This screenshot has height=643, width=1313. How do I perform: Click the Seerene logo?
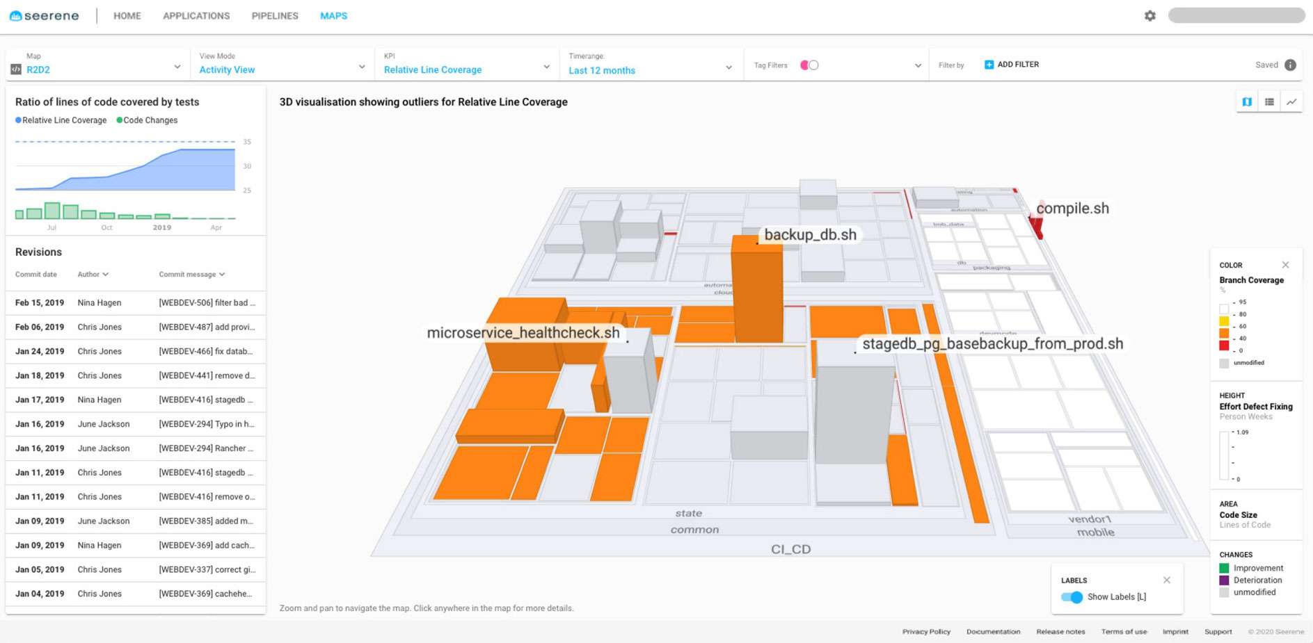[x=44, y=15]
